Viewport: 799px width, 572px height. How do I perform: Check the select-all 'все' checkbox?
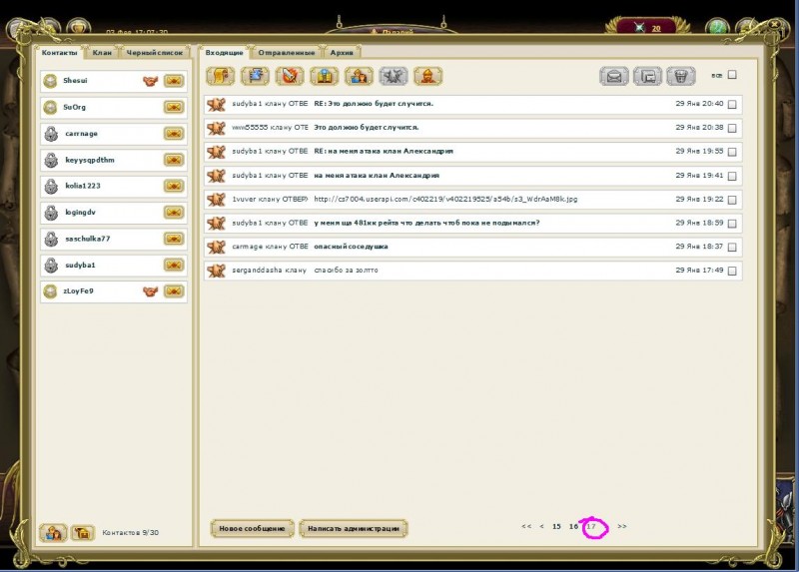point(732,75)
